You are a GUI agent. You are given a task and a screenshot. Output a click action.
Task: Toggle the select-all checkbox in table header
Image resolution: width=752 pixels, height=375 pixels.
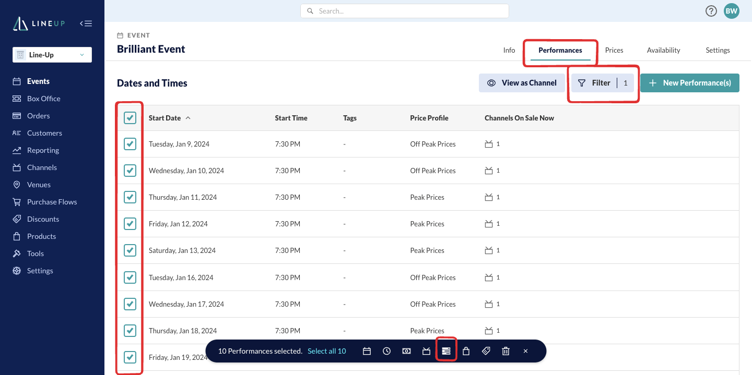pos(130,118)
